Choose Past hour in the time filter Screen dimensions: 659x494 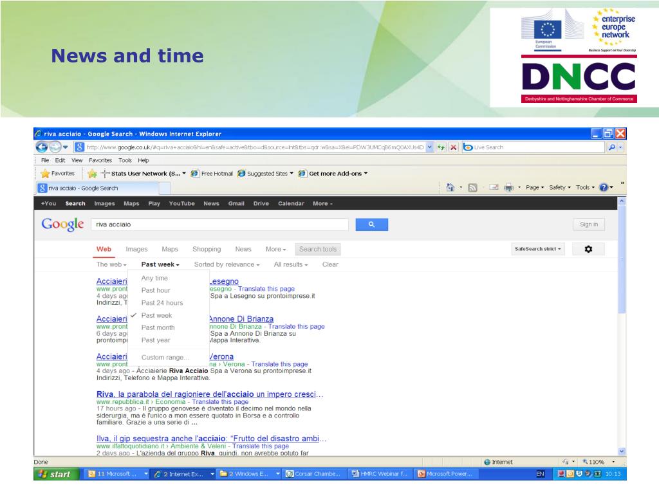point(156,290)
